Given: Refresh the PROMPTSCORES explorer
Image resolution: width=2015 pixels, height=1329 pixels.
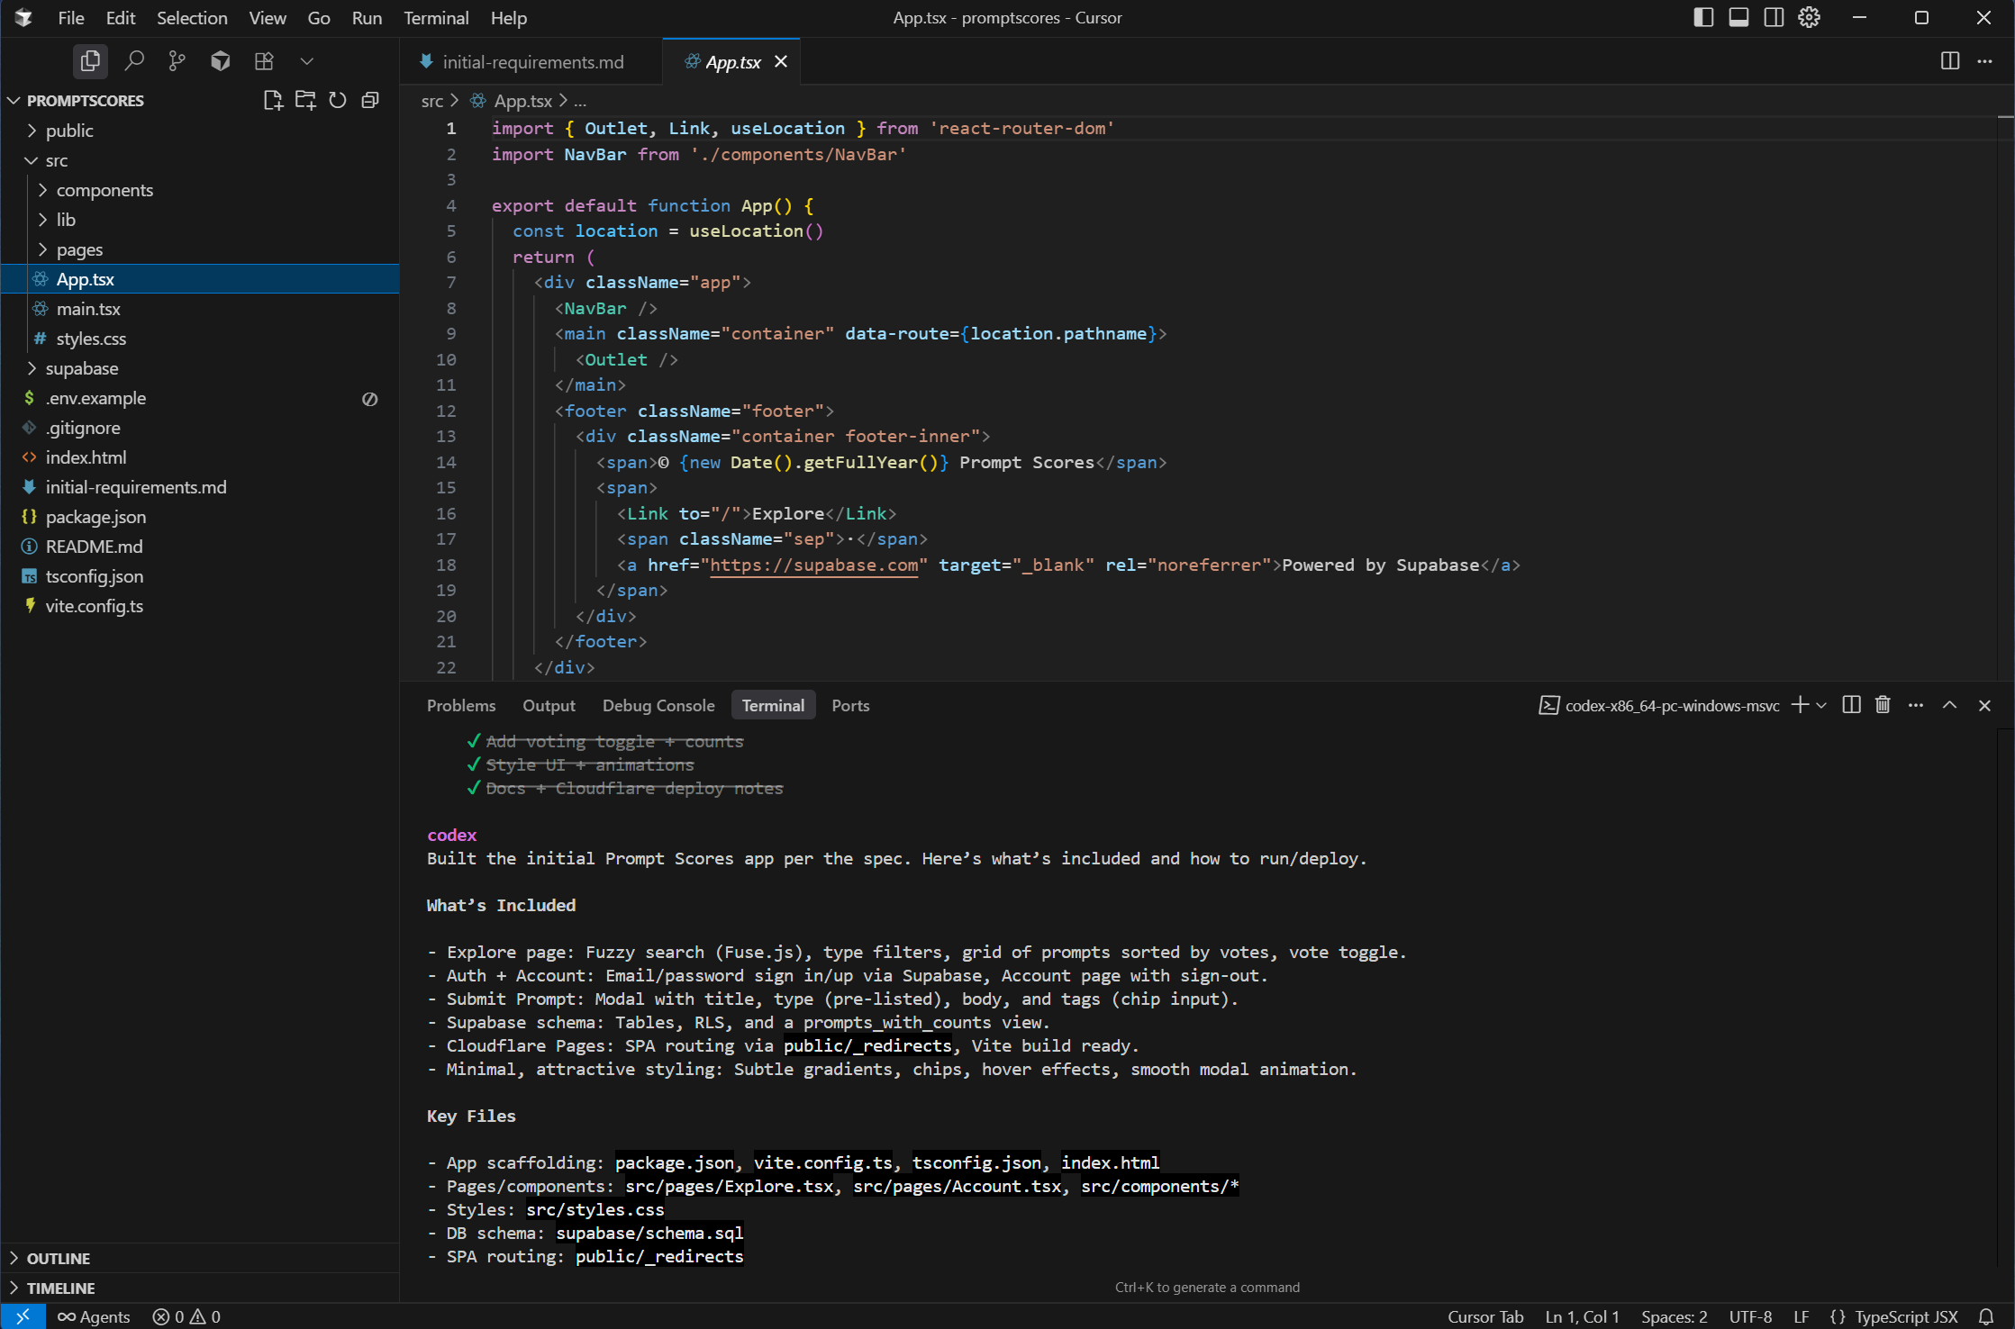Looking at the screenshot, I should pyautogui.click(x=338, y=100).
